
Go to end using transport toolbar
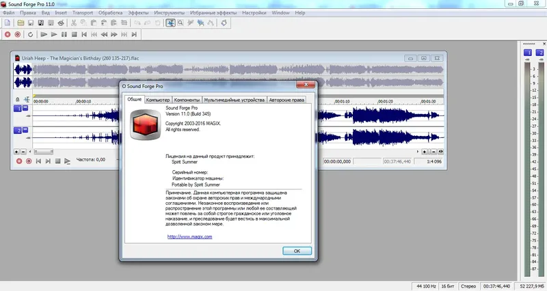pos(134,35)
